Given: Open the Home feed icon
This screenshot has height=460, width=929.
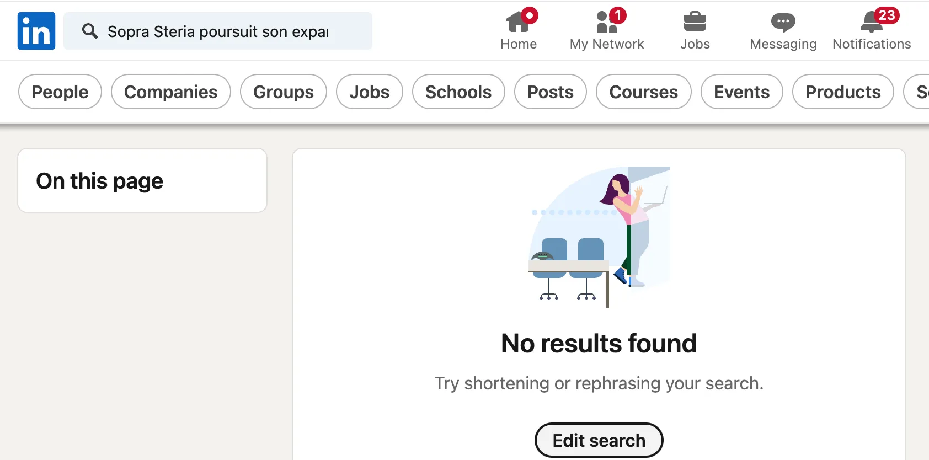Looking at the screenshot, I should click(518, 22).
